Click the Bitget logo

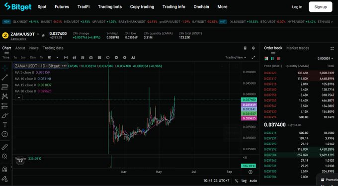point(18,6)
